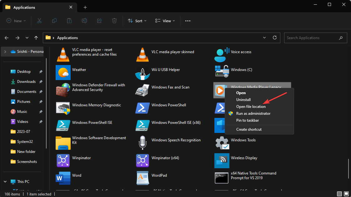This screenshot has height=197, width=351.
Task: Open the Screenshots sidebar folder
Action: [27, 162]
